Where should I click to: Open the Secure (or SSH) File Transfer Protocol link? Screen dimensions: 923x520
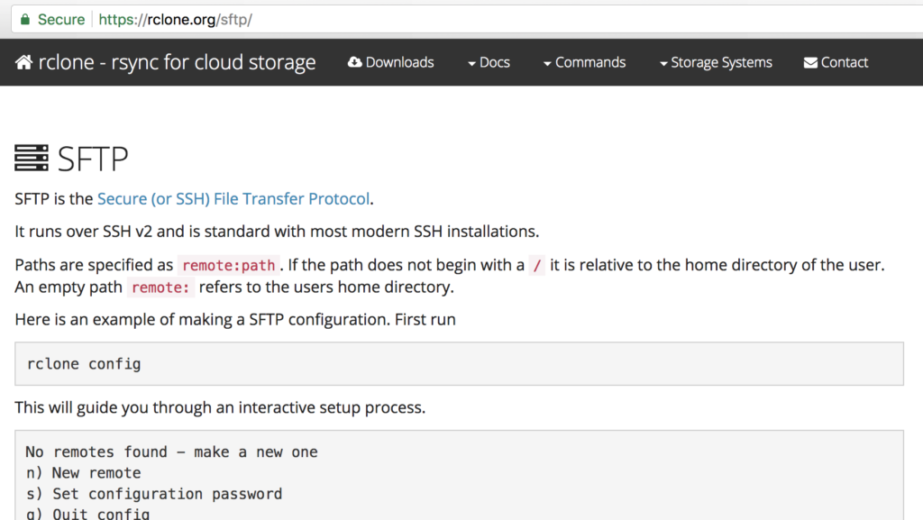pyautogui.click(x=233, y=198)
